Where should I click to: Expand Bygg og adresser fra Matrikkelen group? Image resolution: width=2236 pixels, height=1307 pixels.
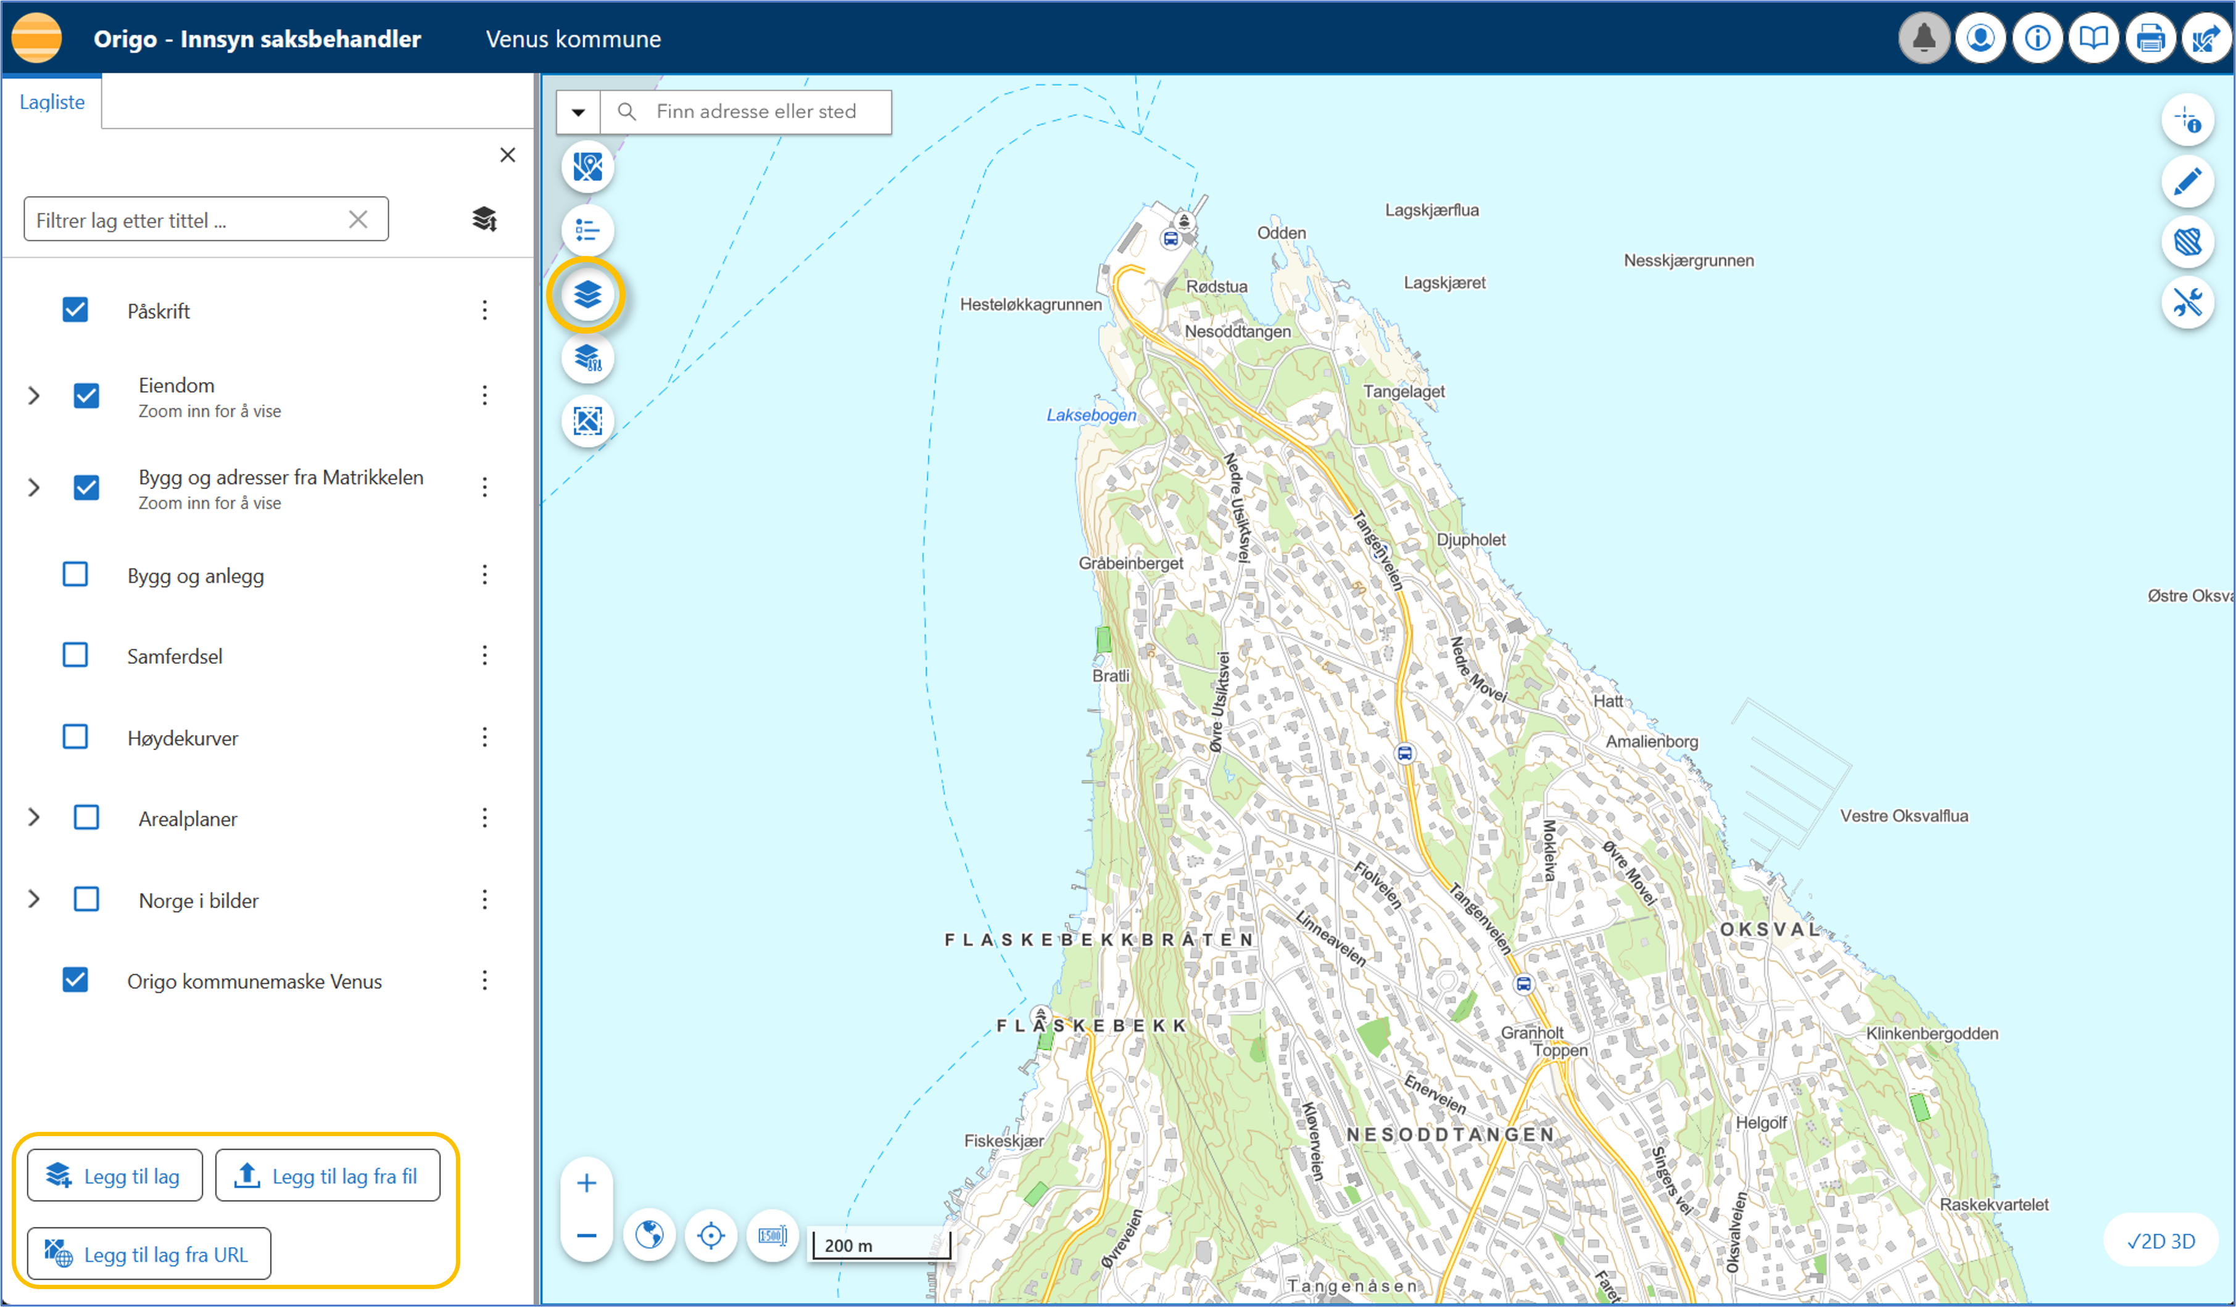coord(34,487)
